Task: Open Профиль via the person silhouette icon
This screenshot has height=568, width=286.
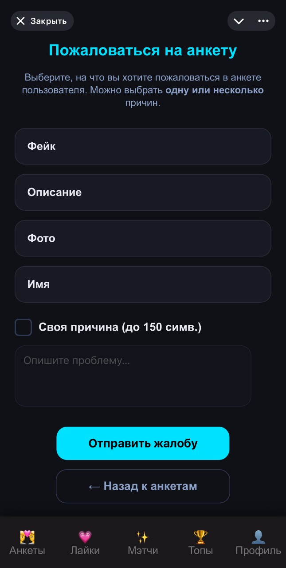Action: pos(259,536)
